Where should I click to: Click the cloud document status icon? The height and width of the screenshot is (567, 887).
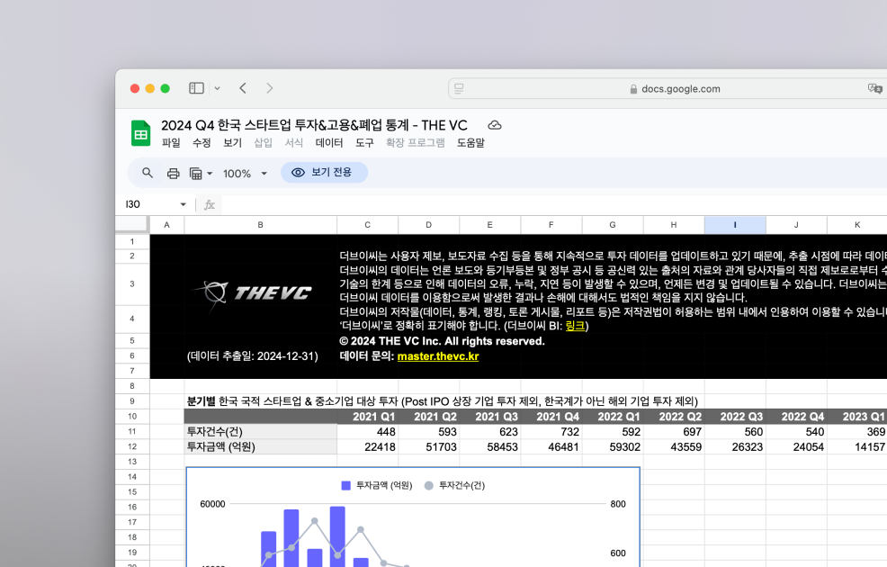pos(494,125)
